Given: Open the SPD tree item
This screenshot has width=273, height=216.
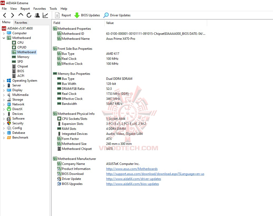Looking at the screenshot, I should [17, 62].
